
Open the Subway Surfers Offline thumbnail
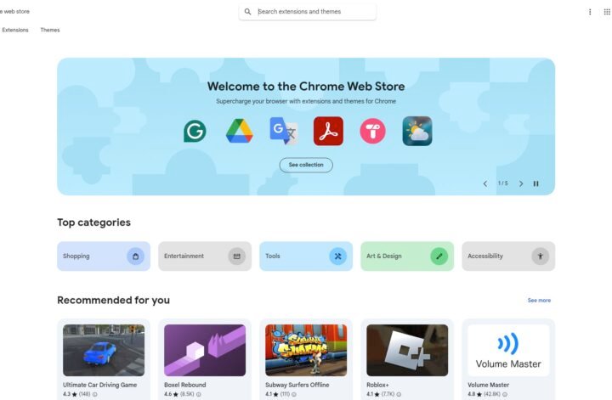306,351
